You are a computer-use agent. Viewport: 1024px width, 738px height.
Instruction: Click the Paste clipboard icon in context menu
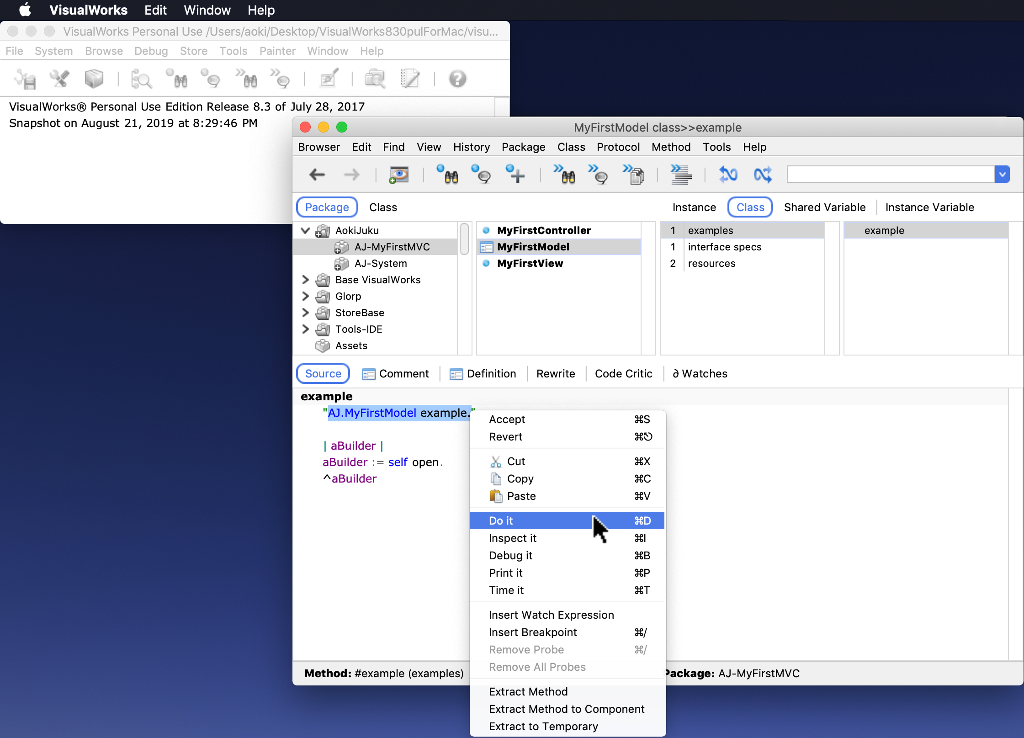tap(496, 496)
